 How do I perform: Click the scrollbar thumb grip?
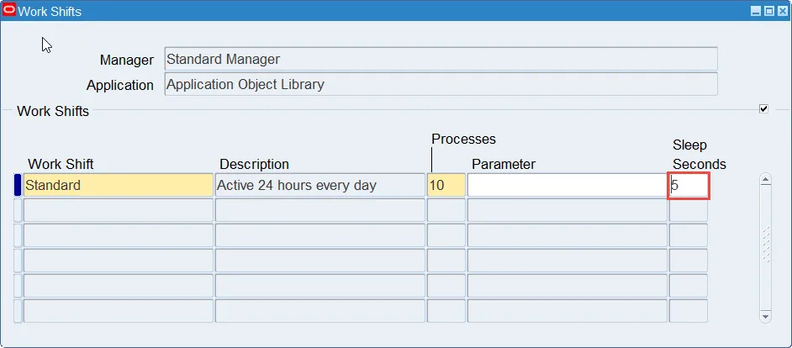(766, 245)
